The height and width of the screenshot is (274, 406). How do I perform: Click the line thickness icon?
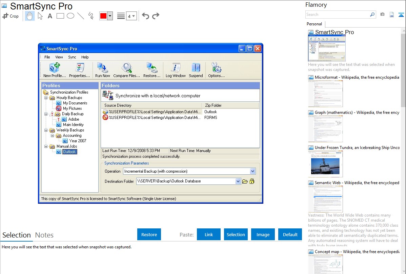[121, 16]
